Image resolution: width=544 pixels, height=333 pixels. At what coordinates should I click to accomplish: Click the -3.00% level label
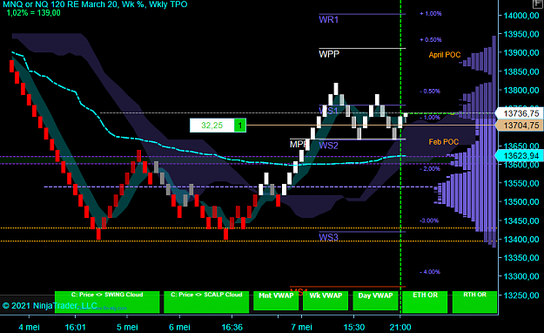click(429, 221)
